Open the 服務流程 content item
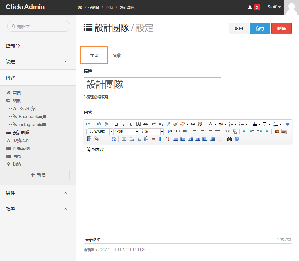The height and width of the screenshot is (261, 299). (x=21, y=141)
